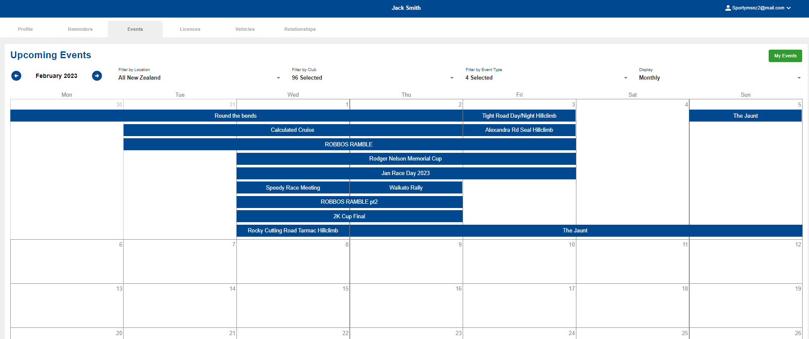Select calendar day 7
Viewport: 809px width, 339px height.
tap(180, 261)
